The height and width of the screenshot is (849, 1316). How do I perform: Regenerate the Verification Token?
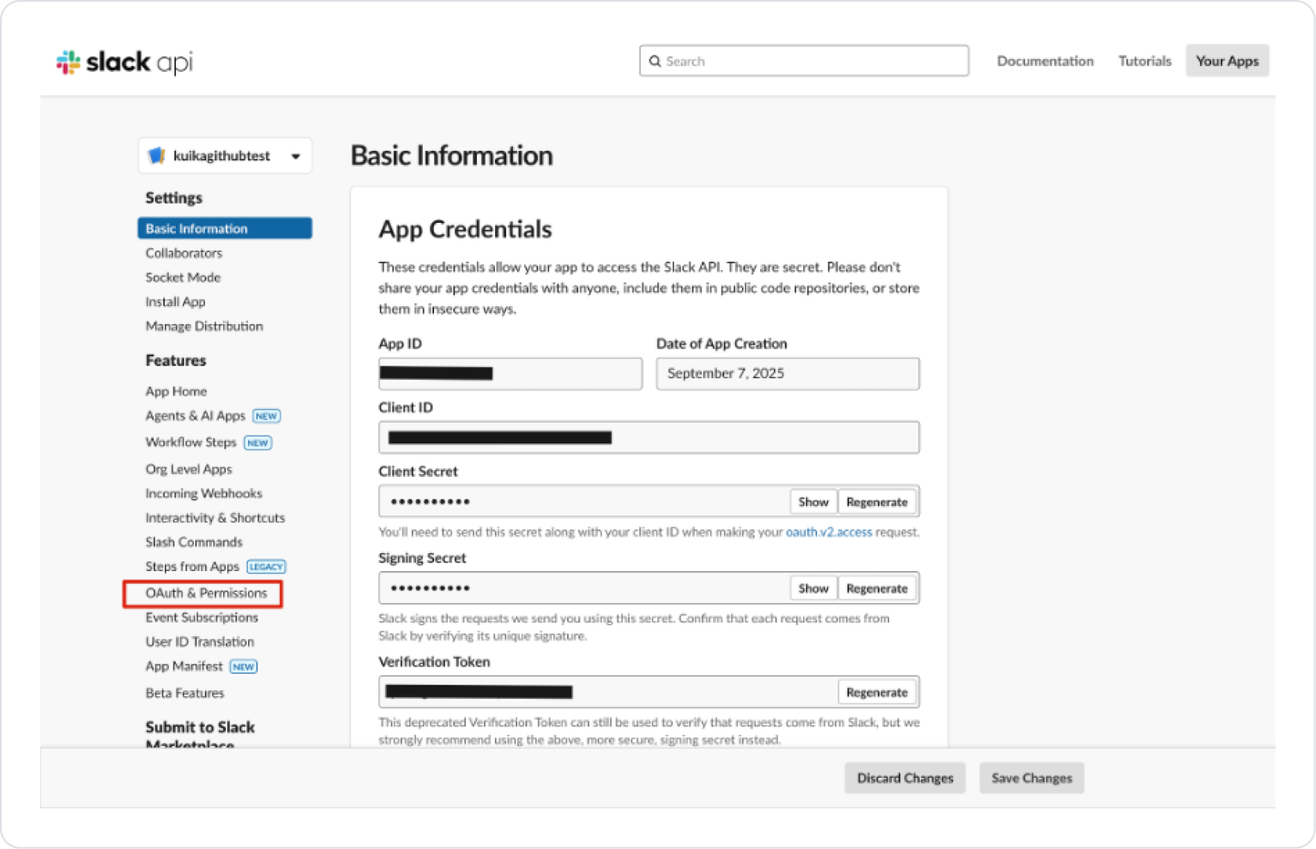point(877,692)
